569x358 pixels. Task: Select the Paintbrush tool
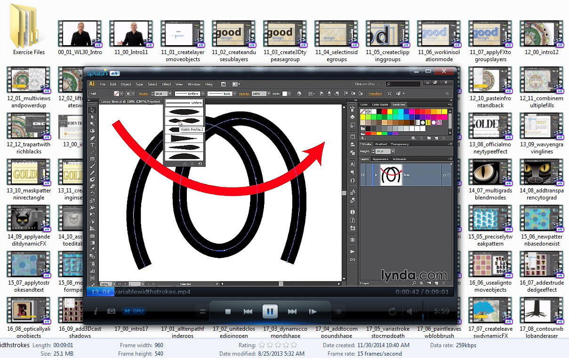pyautogui.click(x=93, y=166)
